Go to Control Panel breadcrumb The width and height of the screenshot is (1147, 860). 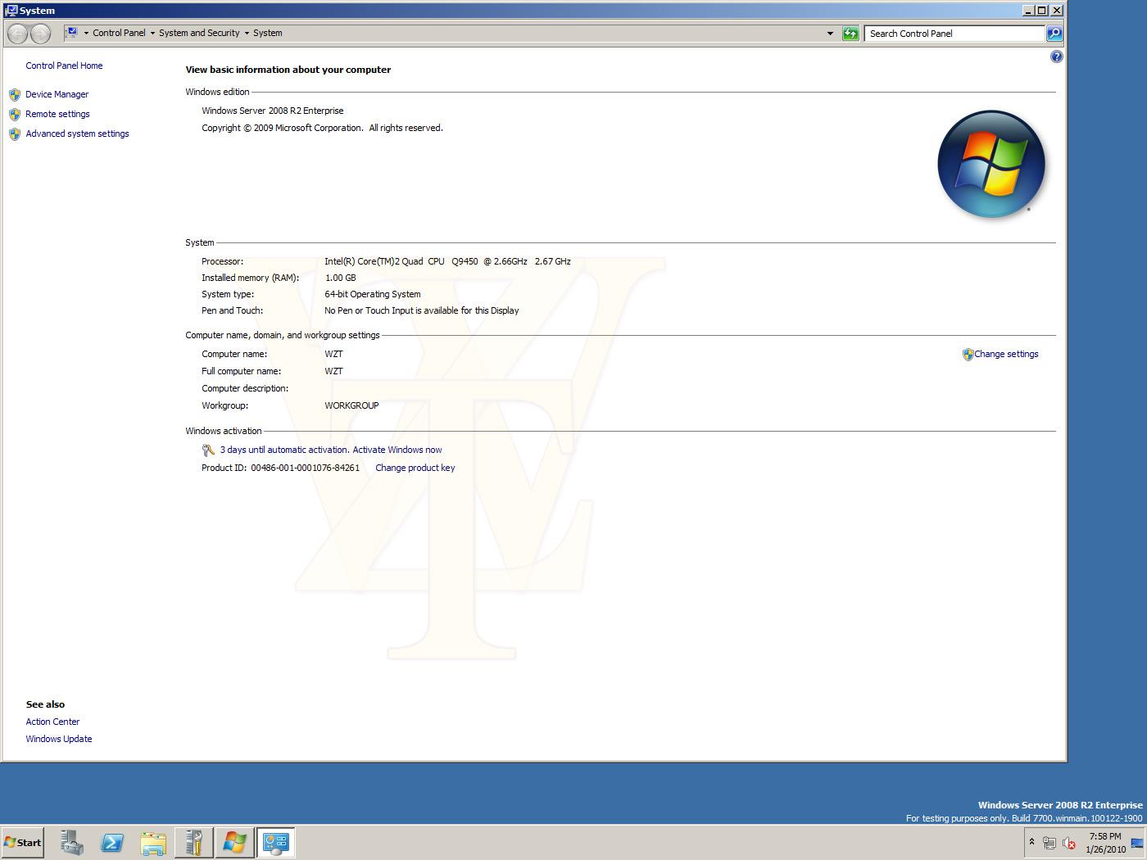click(x=119, y=34)
